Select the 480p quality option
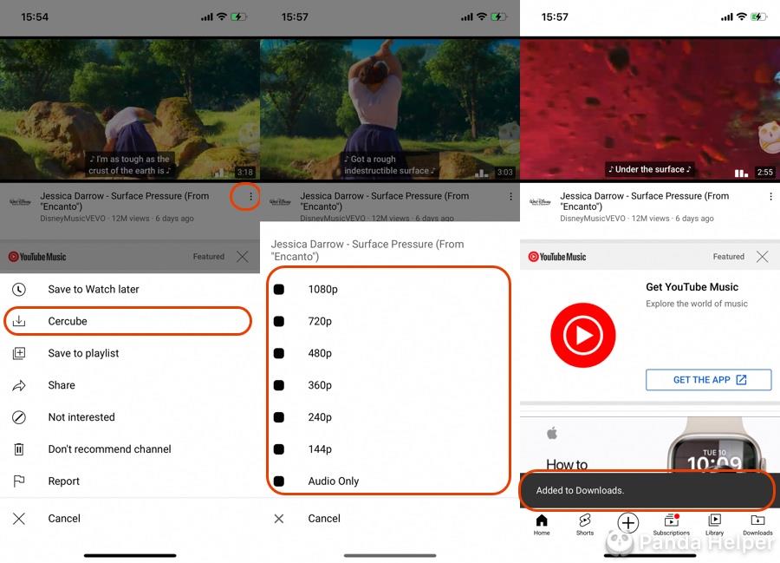 [x=389, y=353]
